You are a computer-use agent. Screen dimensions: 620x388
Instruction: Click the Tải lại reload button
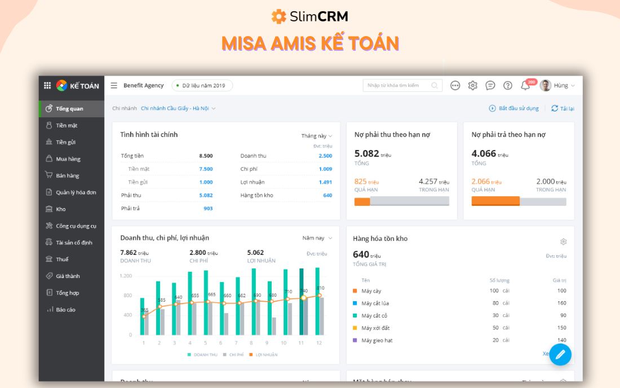coord(563,108)
